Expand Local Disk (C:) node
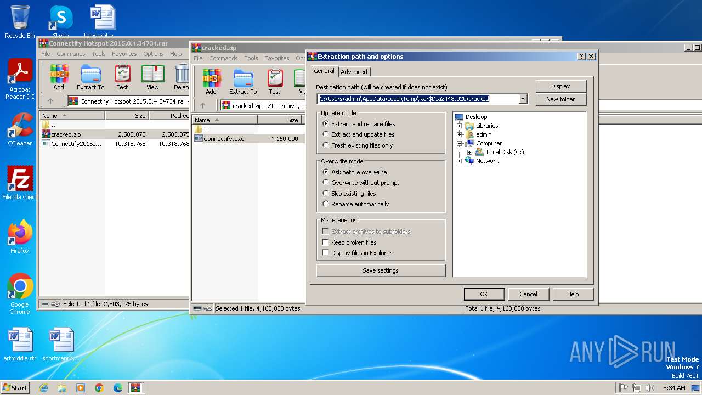 coord(470,152)
